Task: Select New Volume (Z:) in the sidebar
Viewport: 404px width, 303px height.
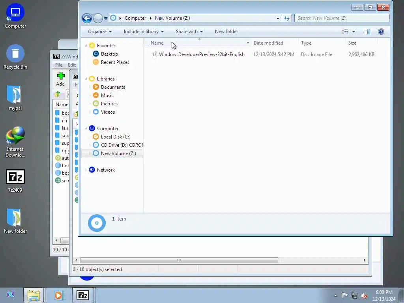Action: (118, 153)
